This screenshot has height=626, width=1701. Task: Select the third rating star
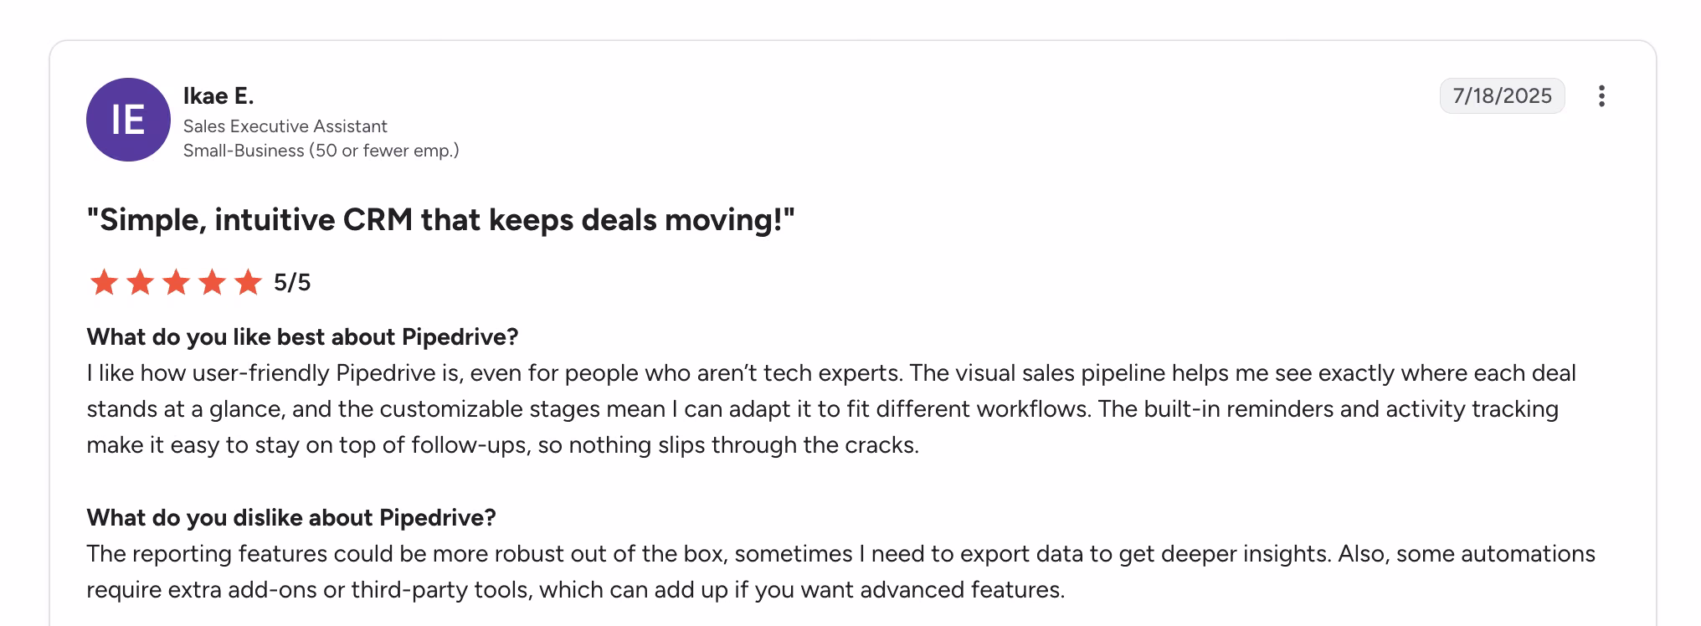tap(176, 282)
